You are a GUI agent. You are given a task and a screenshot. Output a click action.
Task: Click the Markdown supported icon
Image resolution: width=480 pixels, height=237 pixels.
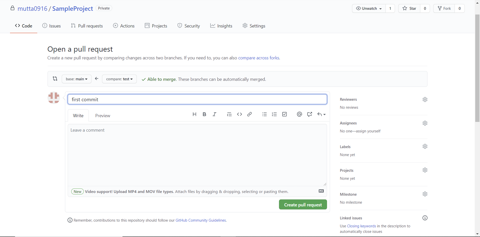click(x=321, y=191)
